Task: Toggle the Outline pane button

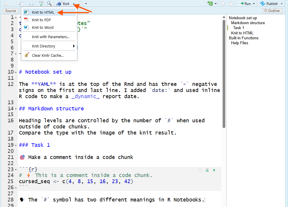Action: [x=272, y=11]
